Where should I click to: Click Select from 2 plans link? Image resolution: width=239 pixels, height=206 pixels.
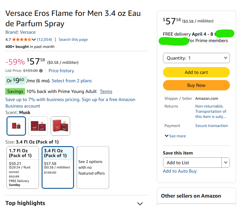pos(72,81)
